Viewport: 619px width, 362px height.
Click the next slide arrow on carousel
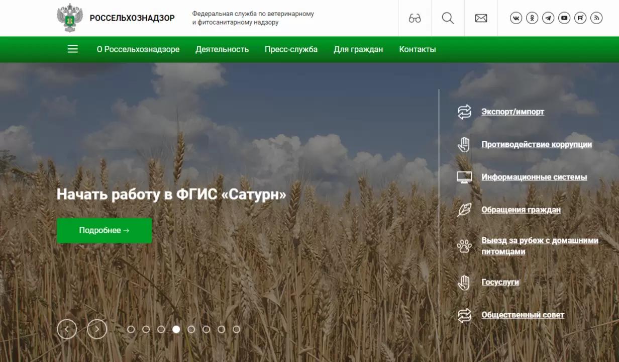[x=96, y=329]
